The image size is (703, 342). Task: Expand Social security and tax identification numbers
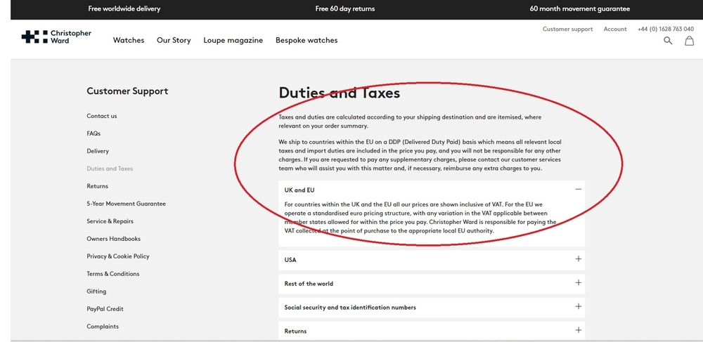(578, 306)
